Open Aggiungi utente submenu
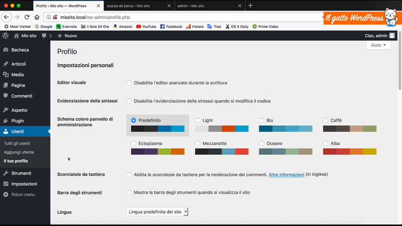 coord(19,152)
